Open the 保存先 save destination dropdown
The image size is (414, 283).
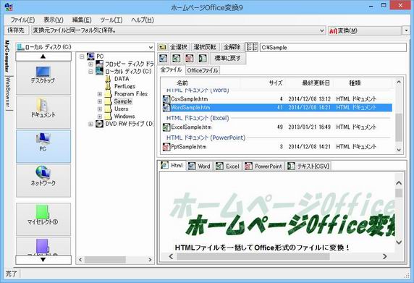[322, 30]
